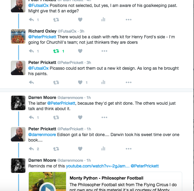194x191 pixels.
Task: Open more options on Richard Oxley's tweet
Action: (104, 51)
